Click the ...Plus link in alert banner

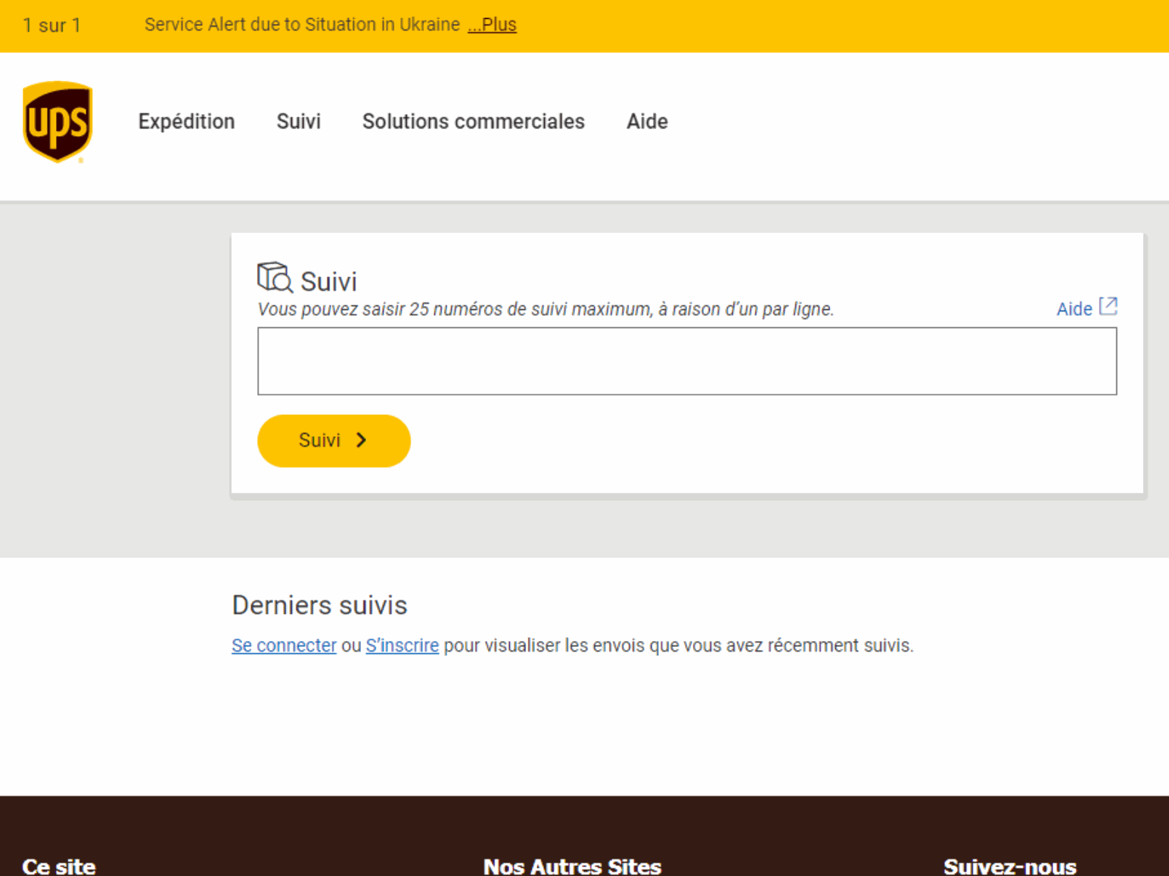[492, 25]
